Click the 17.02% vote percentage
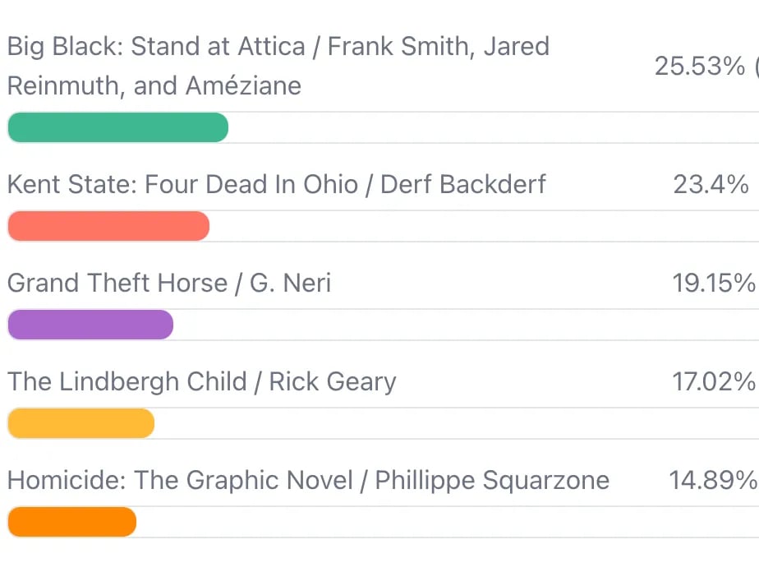 pos(713,381)
